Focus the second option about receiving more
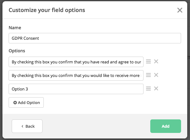This screenshot has width=190, height=140. point(76,75)
